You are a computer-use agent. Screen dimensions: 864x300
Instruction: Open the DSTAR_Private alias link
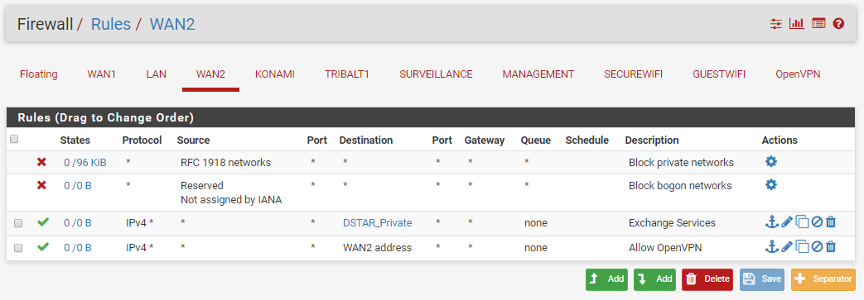(378, 223)
